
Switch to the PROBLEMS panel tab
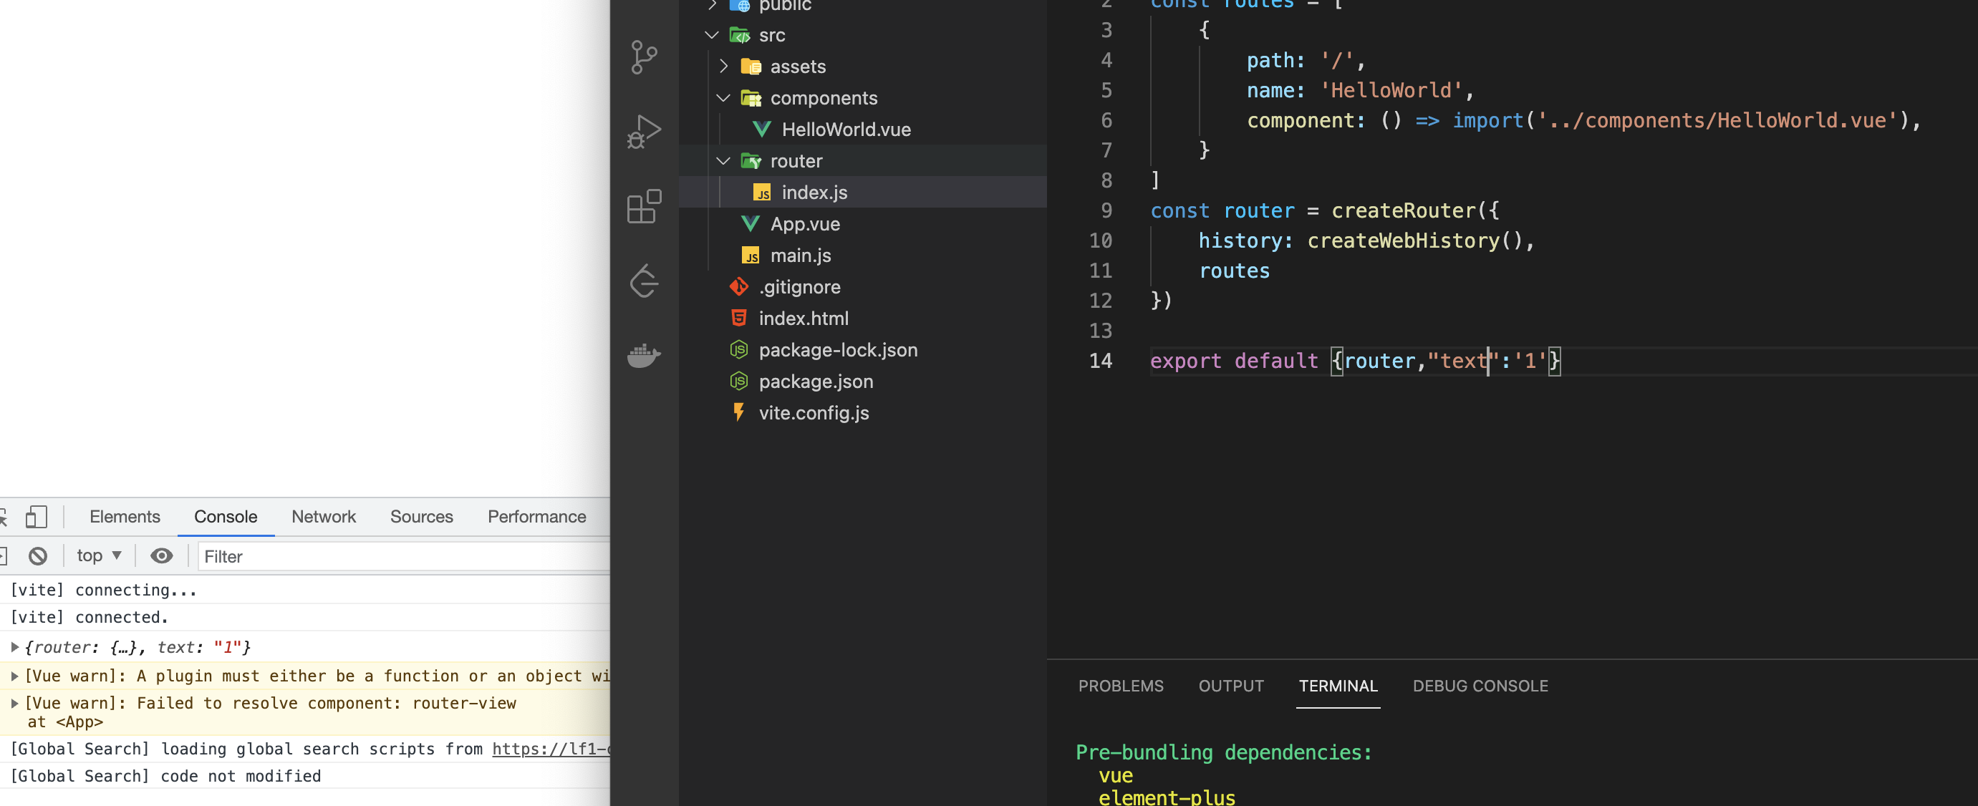(1120, 686)
